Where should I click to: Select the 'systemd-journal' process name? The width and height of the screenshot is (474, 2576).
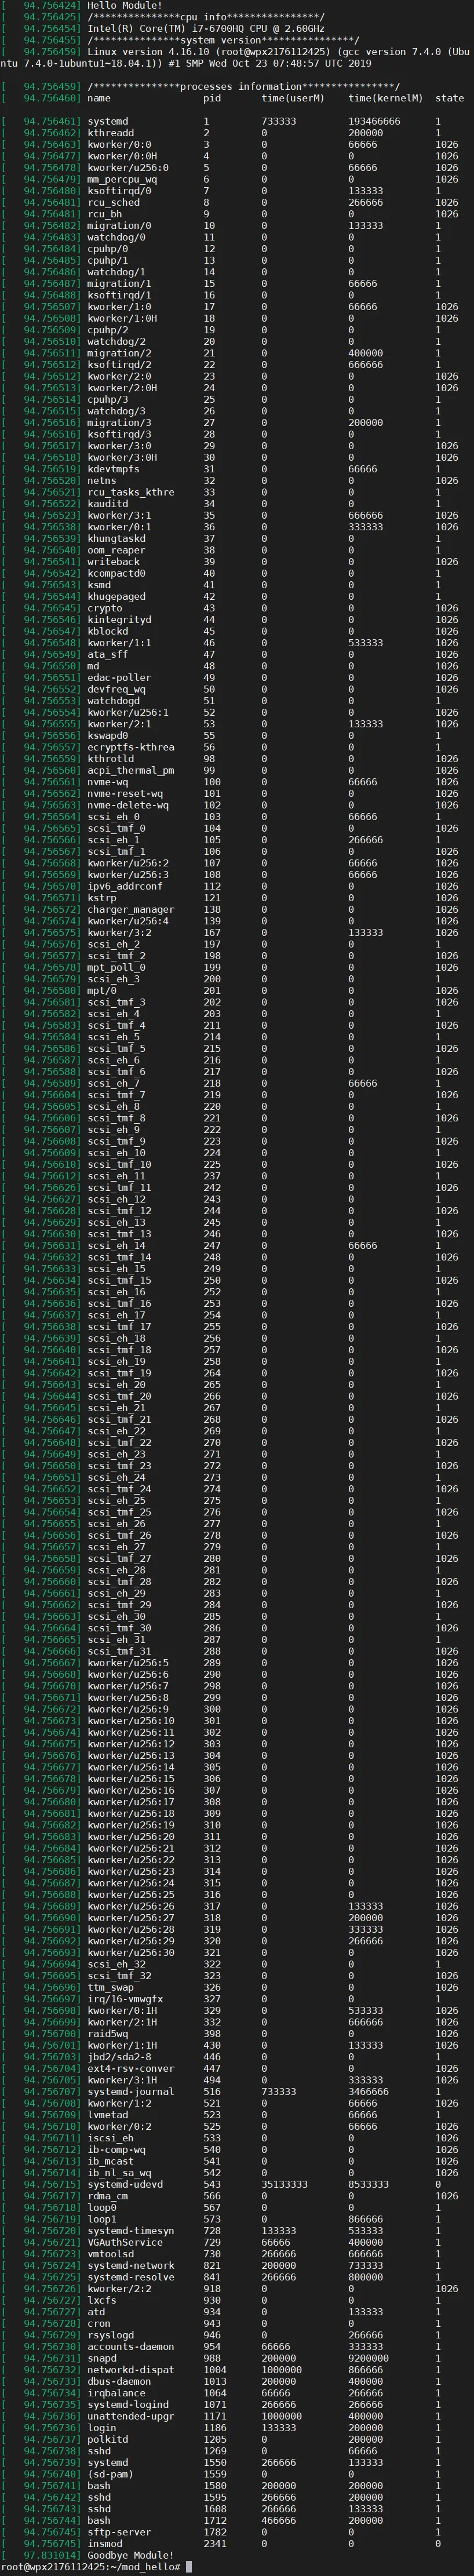tap(130, 2092)
